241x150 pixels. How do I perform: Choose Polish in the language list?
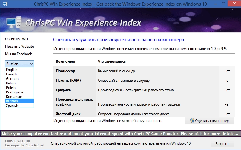pyautogui.click(x=19, y=88)
